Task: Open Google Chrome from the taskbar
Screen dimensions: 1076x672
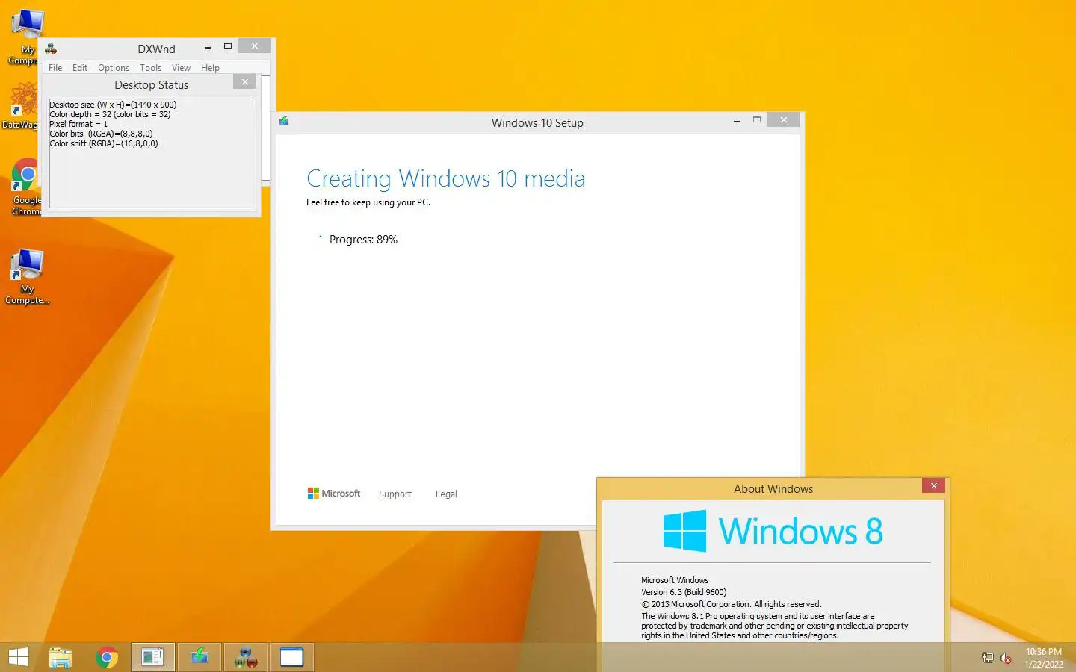Action: pos(107,657)
